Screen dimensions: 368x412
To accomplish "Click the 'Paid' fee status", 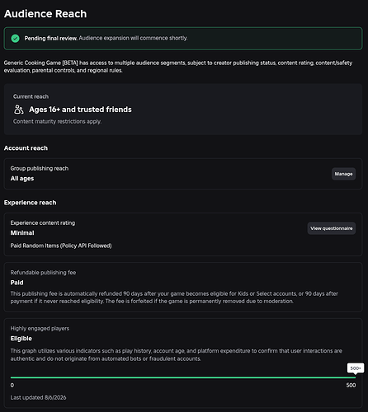I will [17, 283].
